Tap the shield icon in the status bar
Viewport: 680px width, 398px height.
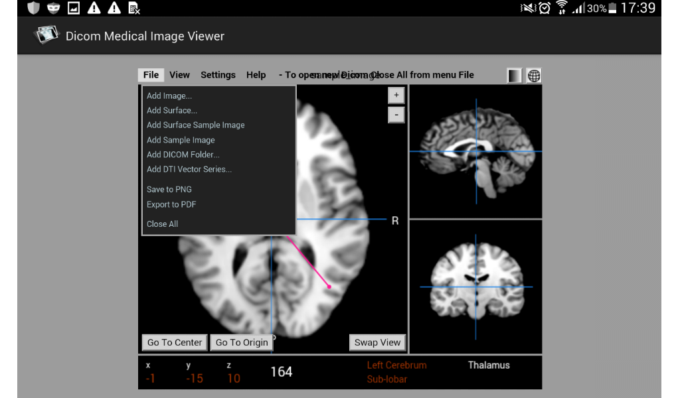[32, 8]
